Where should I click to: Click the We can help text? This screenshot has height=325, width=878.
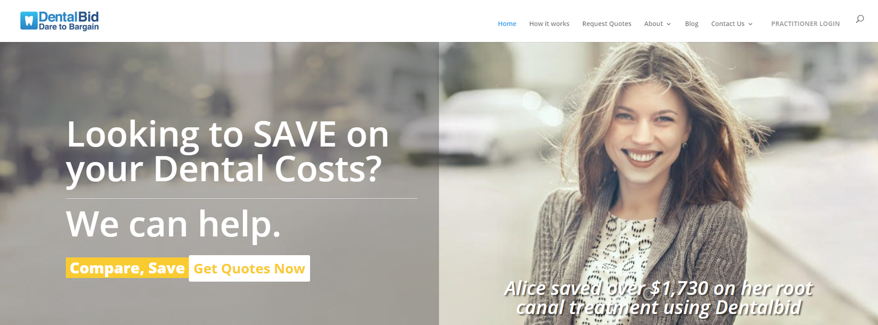(x=173, y=224)
